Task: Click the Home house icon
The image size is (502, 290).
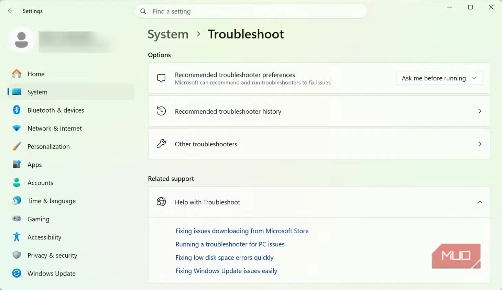Action: (x=17, y=74)
